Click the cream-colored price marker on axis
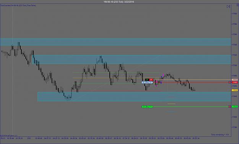The height and width of the screenshot is (144, 239). (235, 80)
